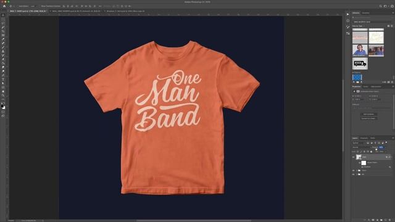395x222 pixels.
Task: Select the Crop tool
Action: pos(3,31)
